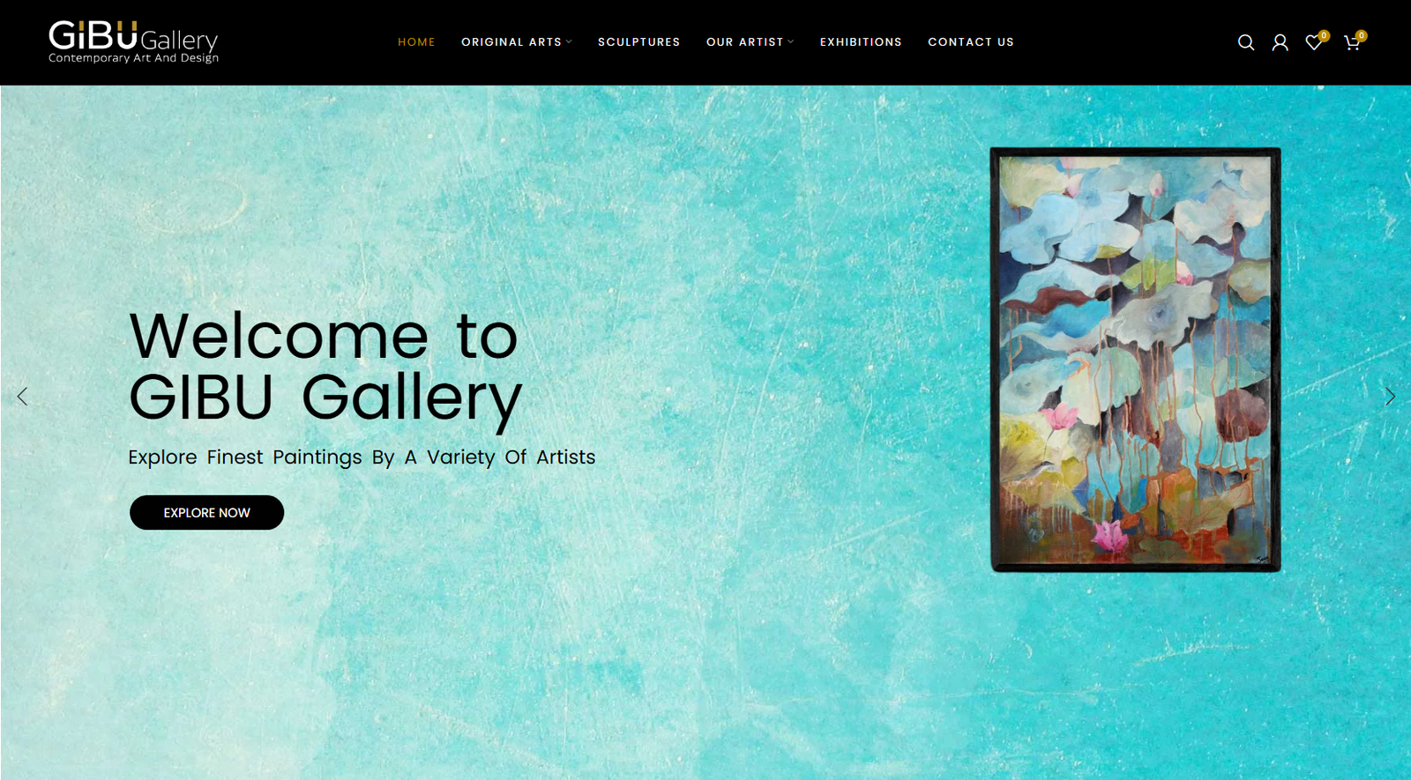
Task: Open the wishlist heart icon
Action: click(1313, 42)
